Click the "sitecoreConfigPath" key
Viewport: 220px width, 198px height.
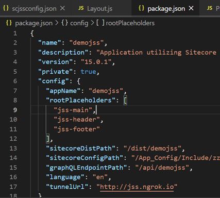(x=84, y=158)
